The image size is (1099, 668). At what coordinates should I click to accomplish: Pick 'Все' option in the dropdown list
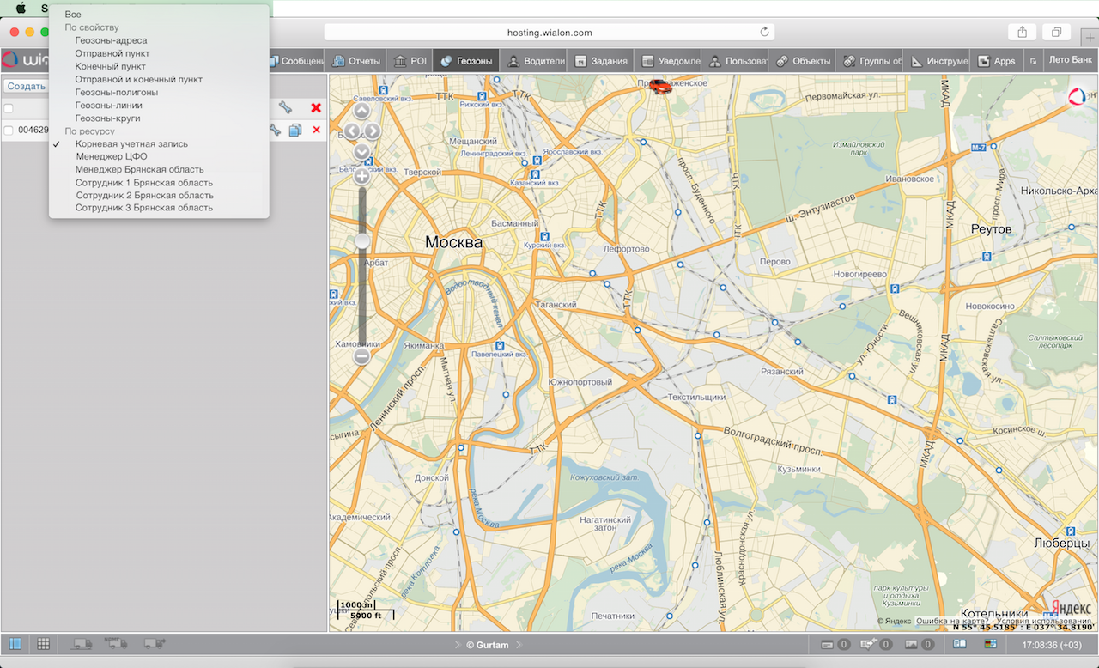(73, 15)
